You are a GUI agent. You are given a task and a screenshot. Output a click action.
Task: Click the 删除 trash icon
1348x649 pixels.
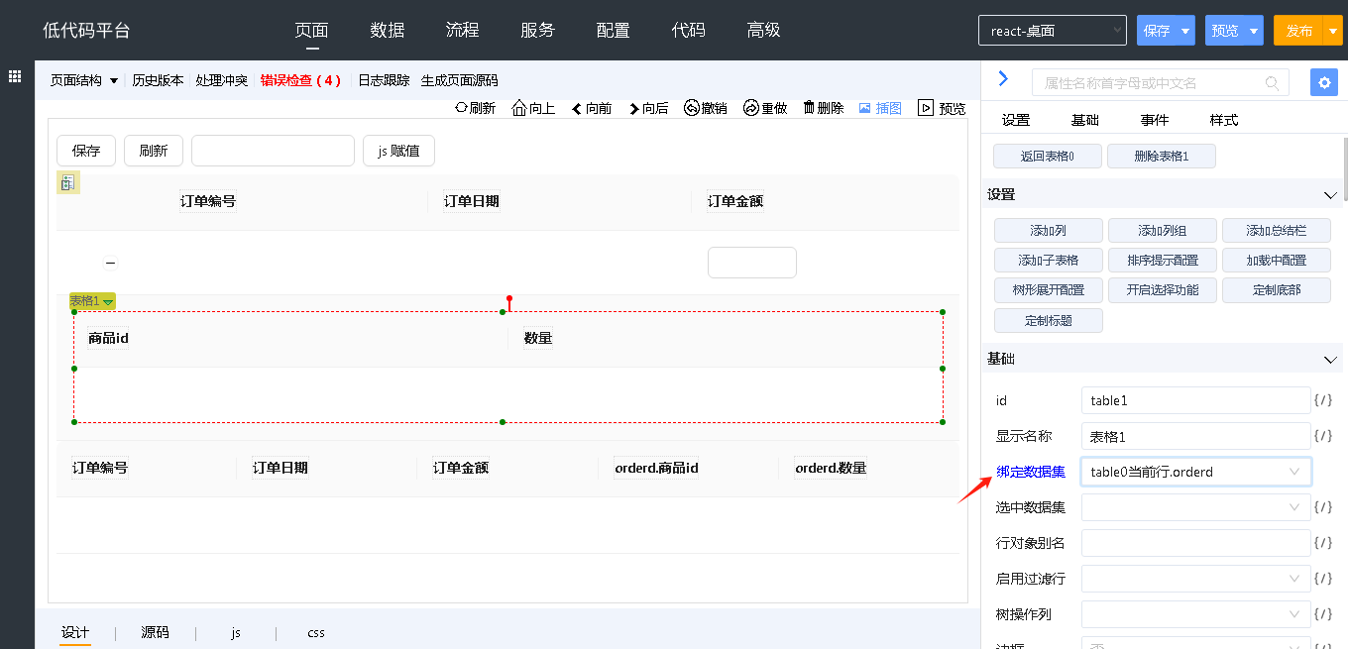(x=809, y=108)
